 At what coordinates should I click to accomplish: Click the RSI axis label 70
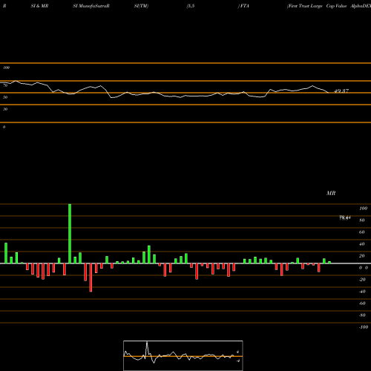[x=5, y=85]
